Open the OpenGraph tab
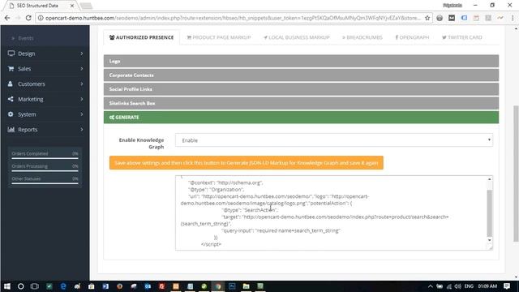Image resolution: width=519 pixels, height=292 pixels. (x=412, y=37)
